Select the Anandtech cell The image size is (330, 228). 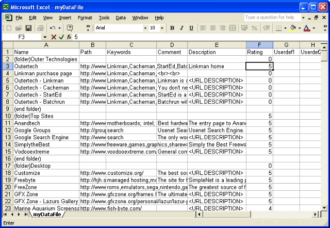click(x=46, y=123)
